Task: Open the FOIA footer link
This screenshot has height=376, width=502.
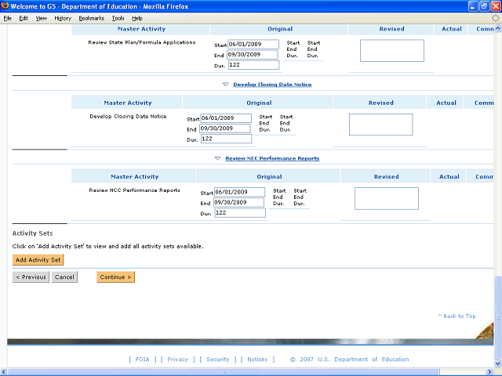Action: point(141,360)
